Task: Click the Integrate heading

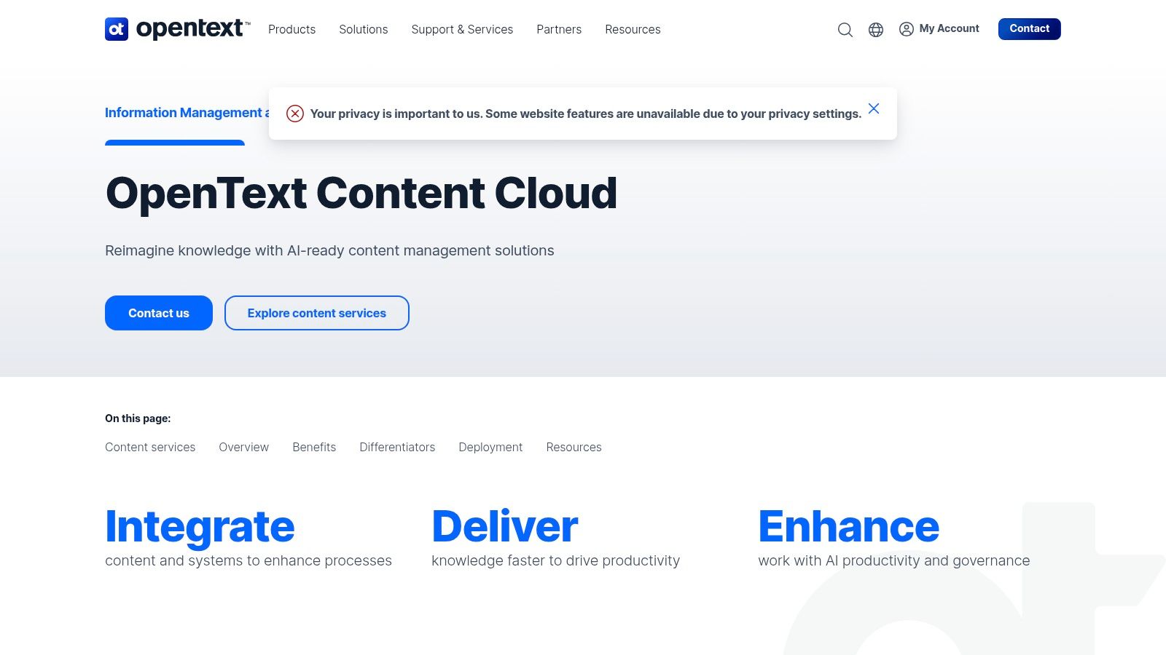Action: [200, 527]
